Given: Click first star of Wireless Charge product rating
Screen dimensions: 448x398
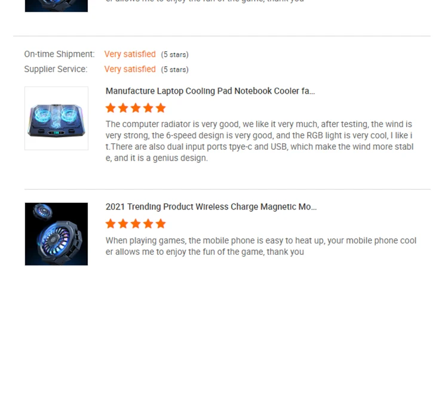Looking at the screenshot, I should [x=111, y=224].
